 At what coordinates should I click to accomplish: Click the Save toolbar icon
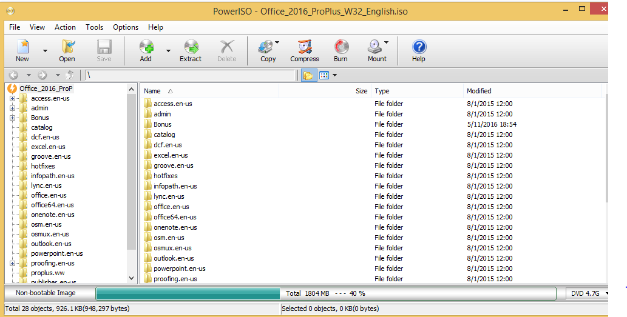104,47
